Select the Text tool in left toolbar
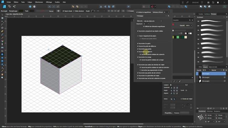Viewport: 228px width, 128px height. coord(2,68)
